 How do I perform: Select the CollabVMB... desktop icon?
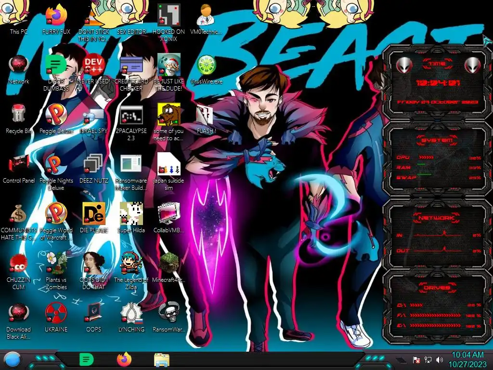pyautogui.click(x=169, y=218)
